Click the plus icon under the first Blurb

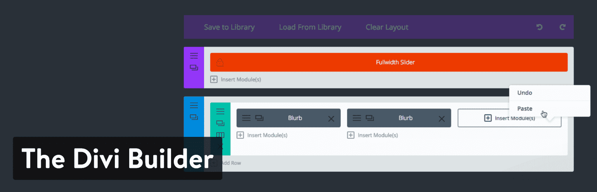(240, 135)
